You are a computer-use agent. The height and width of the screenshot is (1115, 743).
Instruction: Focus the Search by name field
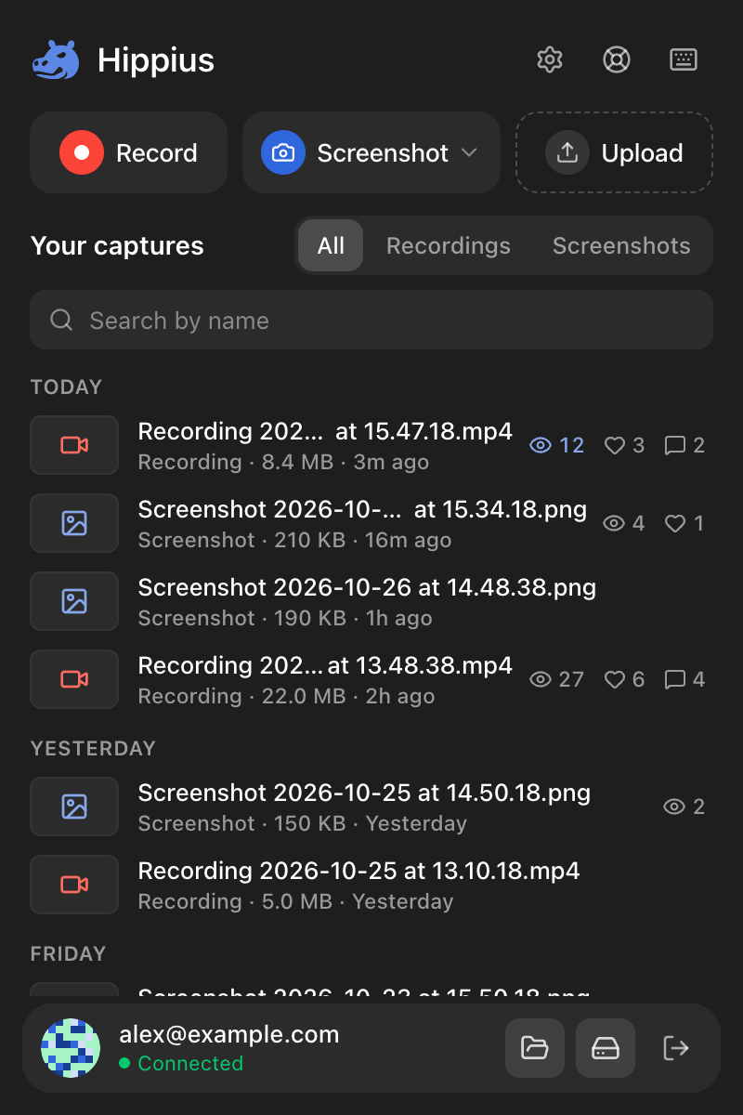click(371, 320)
